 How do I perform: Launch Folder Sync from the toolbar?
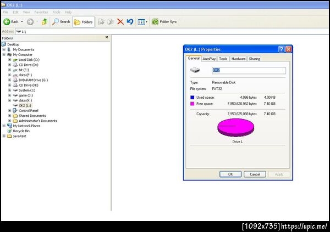164,21
